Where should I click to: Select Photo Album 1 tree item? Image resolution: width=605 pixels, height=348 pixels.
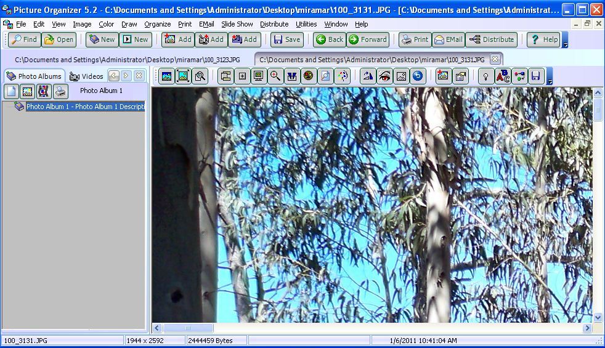tap(85, 107)
